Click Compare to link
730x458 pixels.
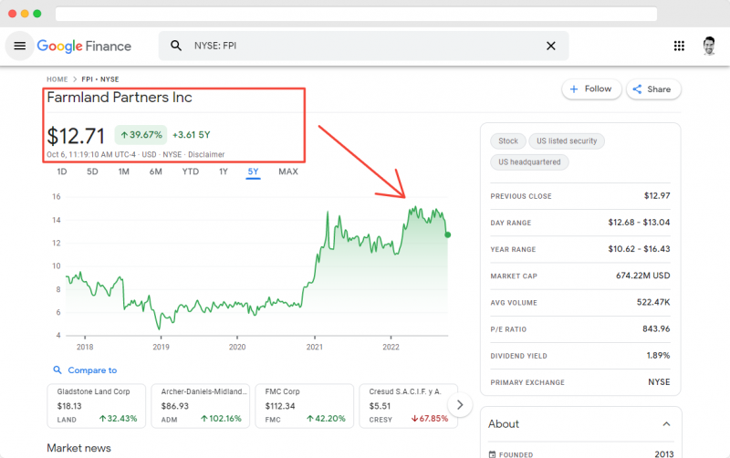coord(85,370)
